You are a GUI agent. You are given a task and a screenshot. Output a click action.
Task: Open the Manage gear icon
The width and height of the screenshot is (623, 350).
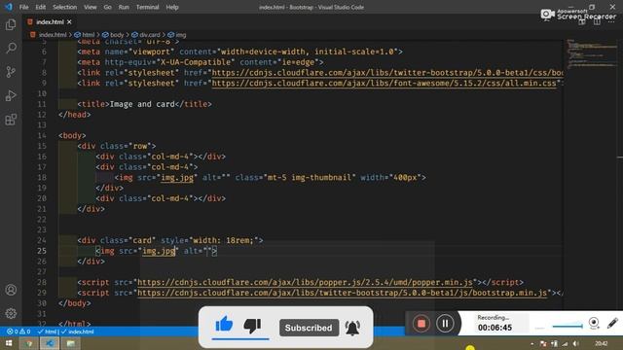tap(11, 313)
